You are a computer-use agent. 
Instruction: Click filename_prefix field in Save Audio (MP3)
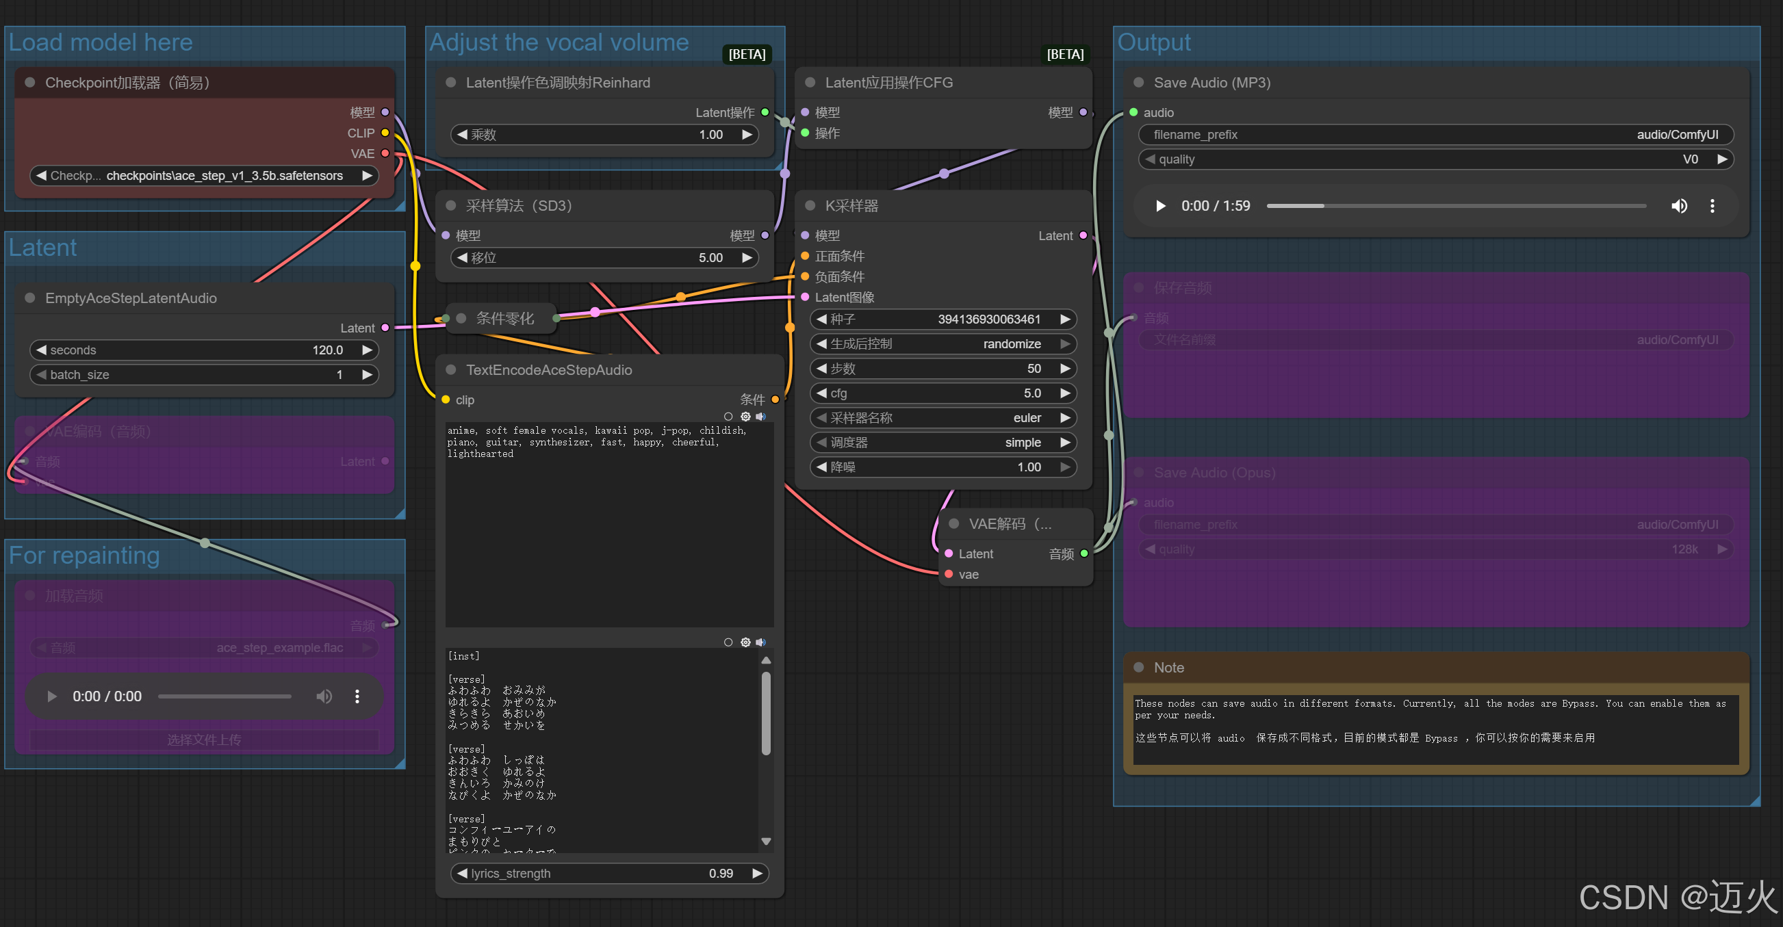(x=1436, y=134)
